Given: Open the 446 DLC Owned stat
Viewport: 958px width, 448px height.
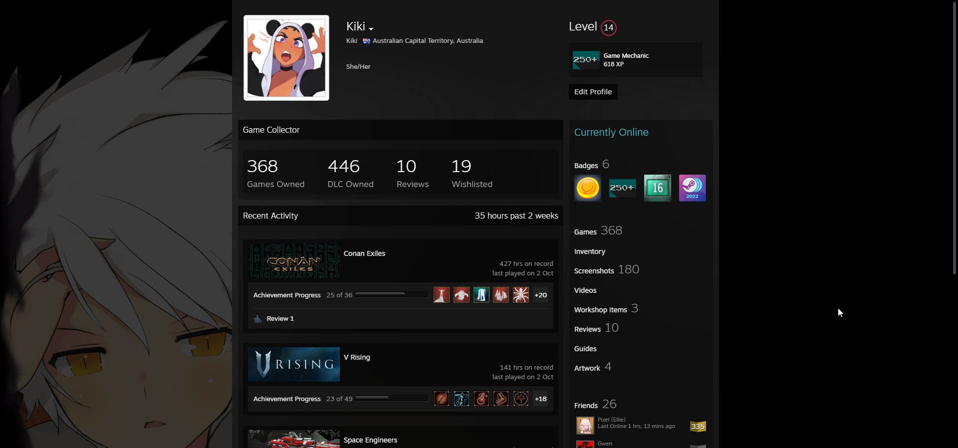Looking at the screenshot, I should (350, 173).
